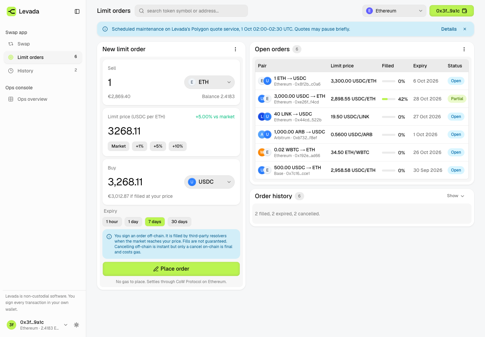Open the Ethereum network selector
The width and height of the screenshot is (485, 337).
click(x=394, y=11)
